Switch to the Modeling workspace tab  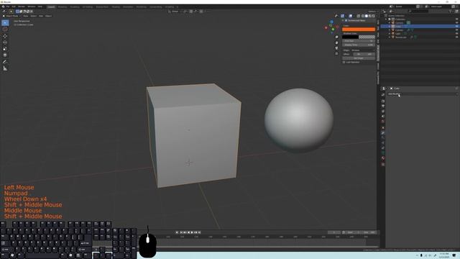coord(63,6)
